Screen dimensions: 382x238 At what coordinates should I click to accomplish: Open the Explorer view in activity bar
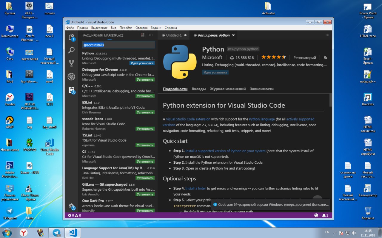click(72, 37)
